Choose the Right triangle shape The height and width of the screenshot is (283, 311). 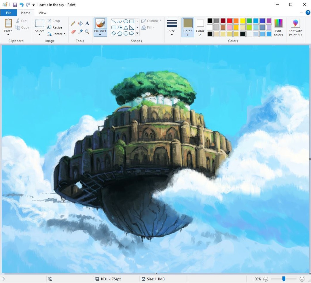pos(132,27)
